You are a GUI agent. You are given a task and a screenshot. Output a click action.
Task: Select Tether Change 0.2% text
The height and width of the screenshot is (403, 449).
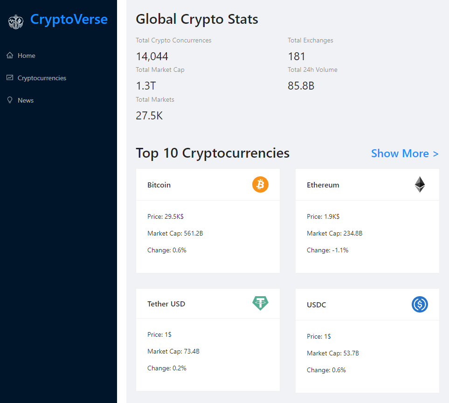click(167, 368)
